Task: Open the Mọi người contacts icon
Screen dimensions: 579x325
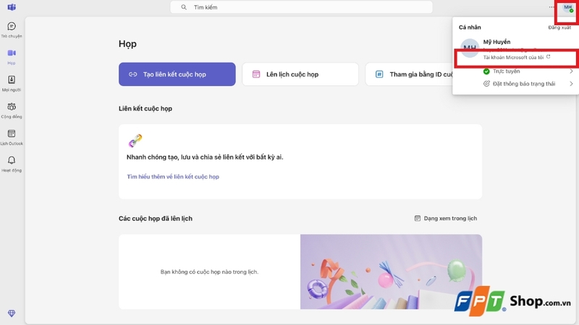Action: (12, 80)
